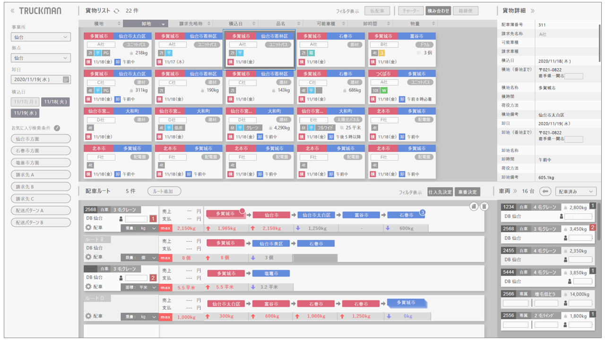605x340 pixels.
Task: Select the 石巻市方面 favorite search
Action: click(x=41, y=151)
